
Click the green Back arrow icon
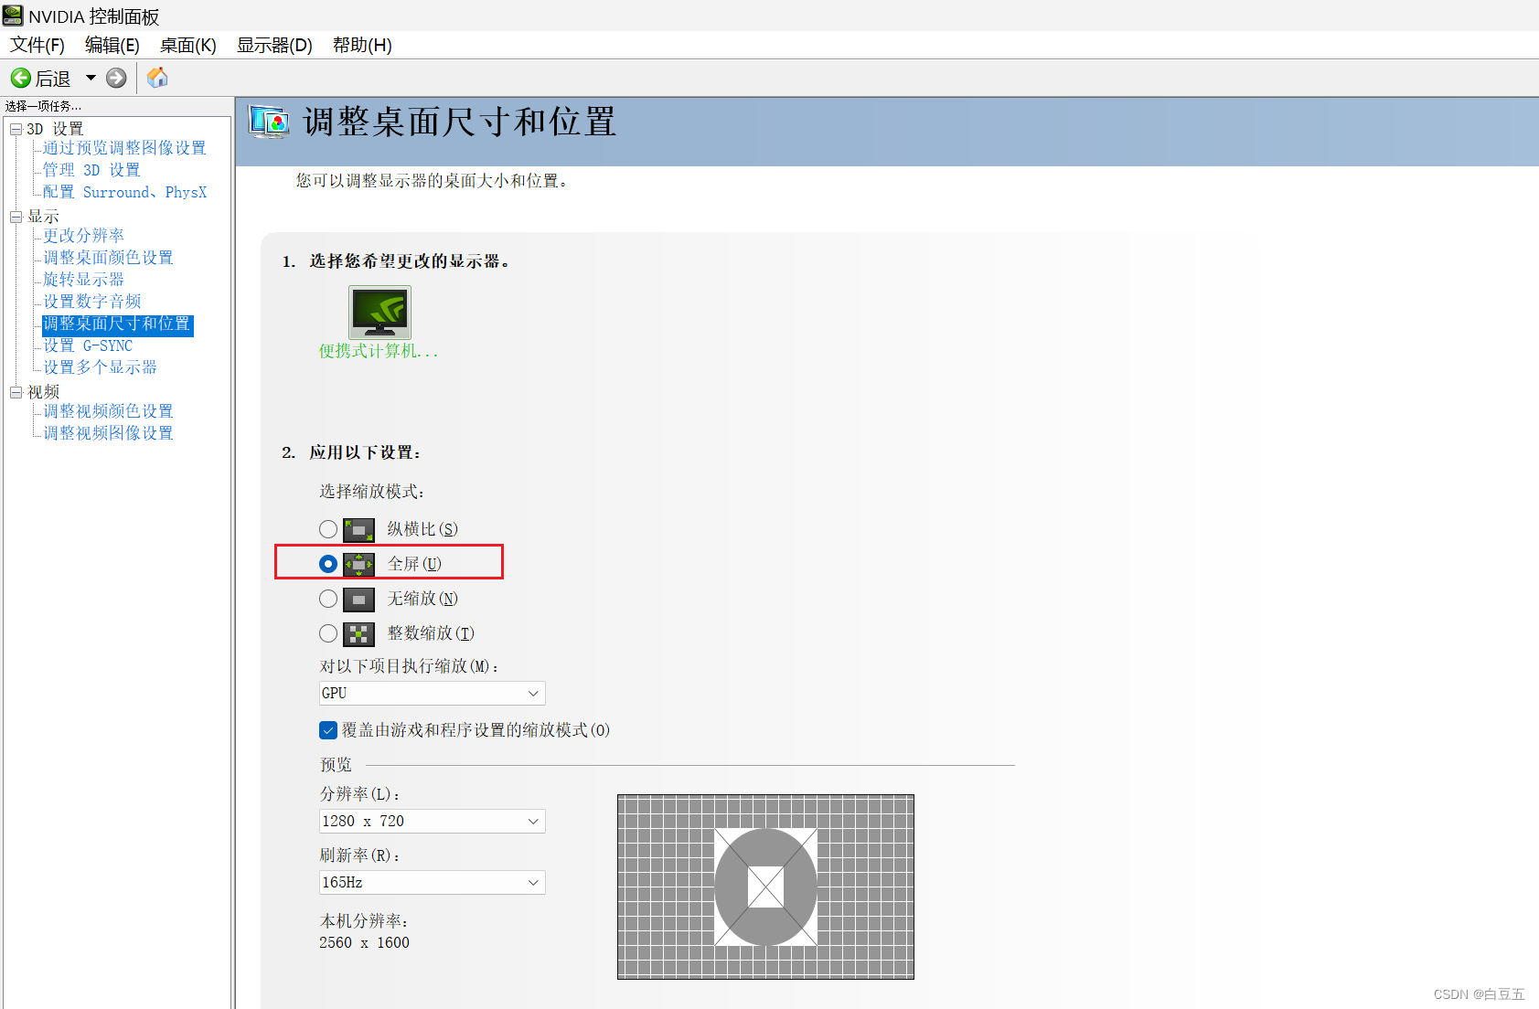(x=21, y=79)
